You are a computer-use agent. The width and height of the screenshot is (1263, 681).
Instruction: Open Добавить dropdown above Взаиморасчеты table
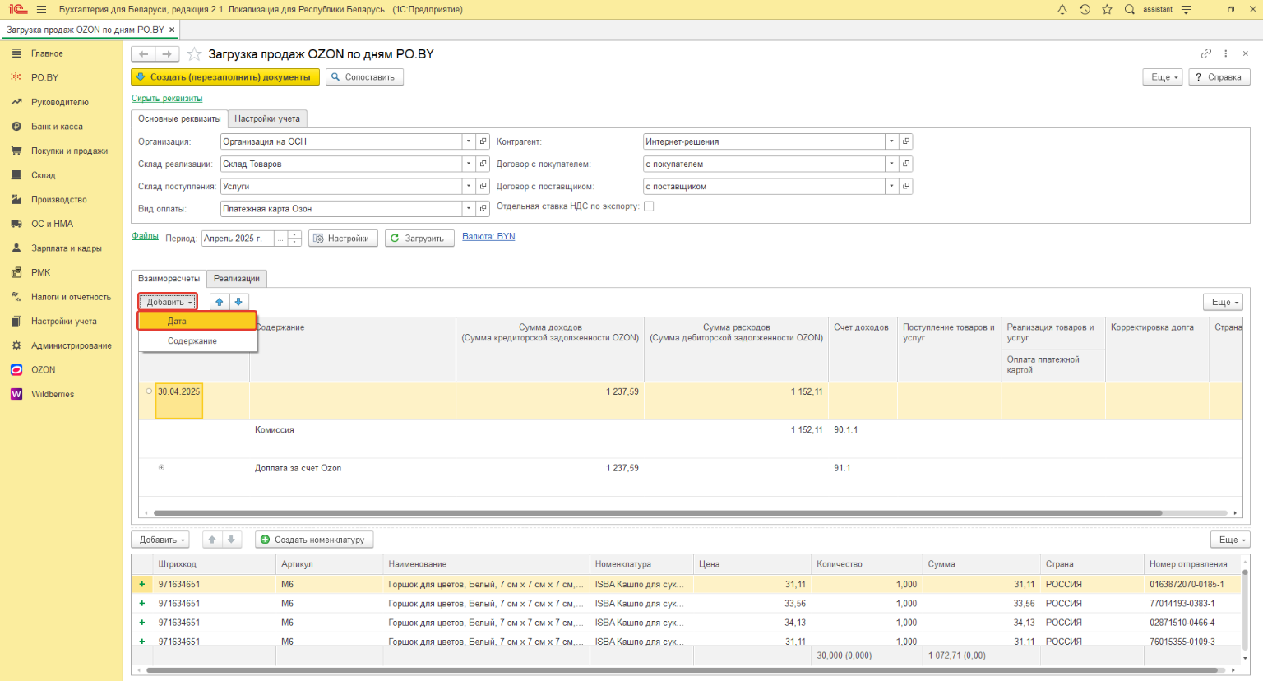click(168, 302)
